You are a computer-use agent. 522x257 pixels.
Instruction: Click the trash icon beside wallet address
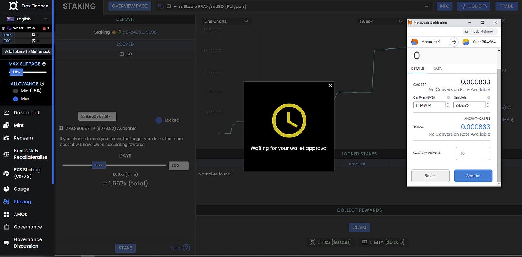coord(3,28)
